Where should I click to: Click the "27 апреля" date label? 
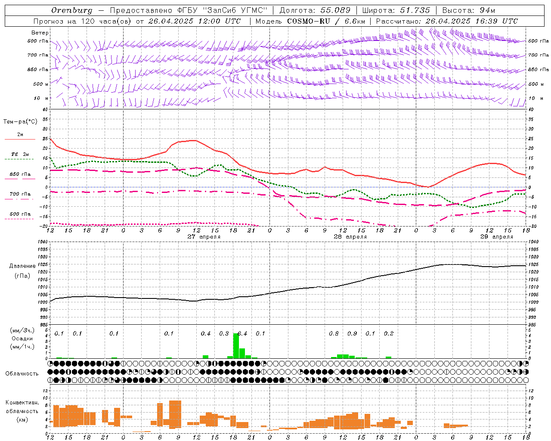[204, 236]
